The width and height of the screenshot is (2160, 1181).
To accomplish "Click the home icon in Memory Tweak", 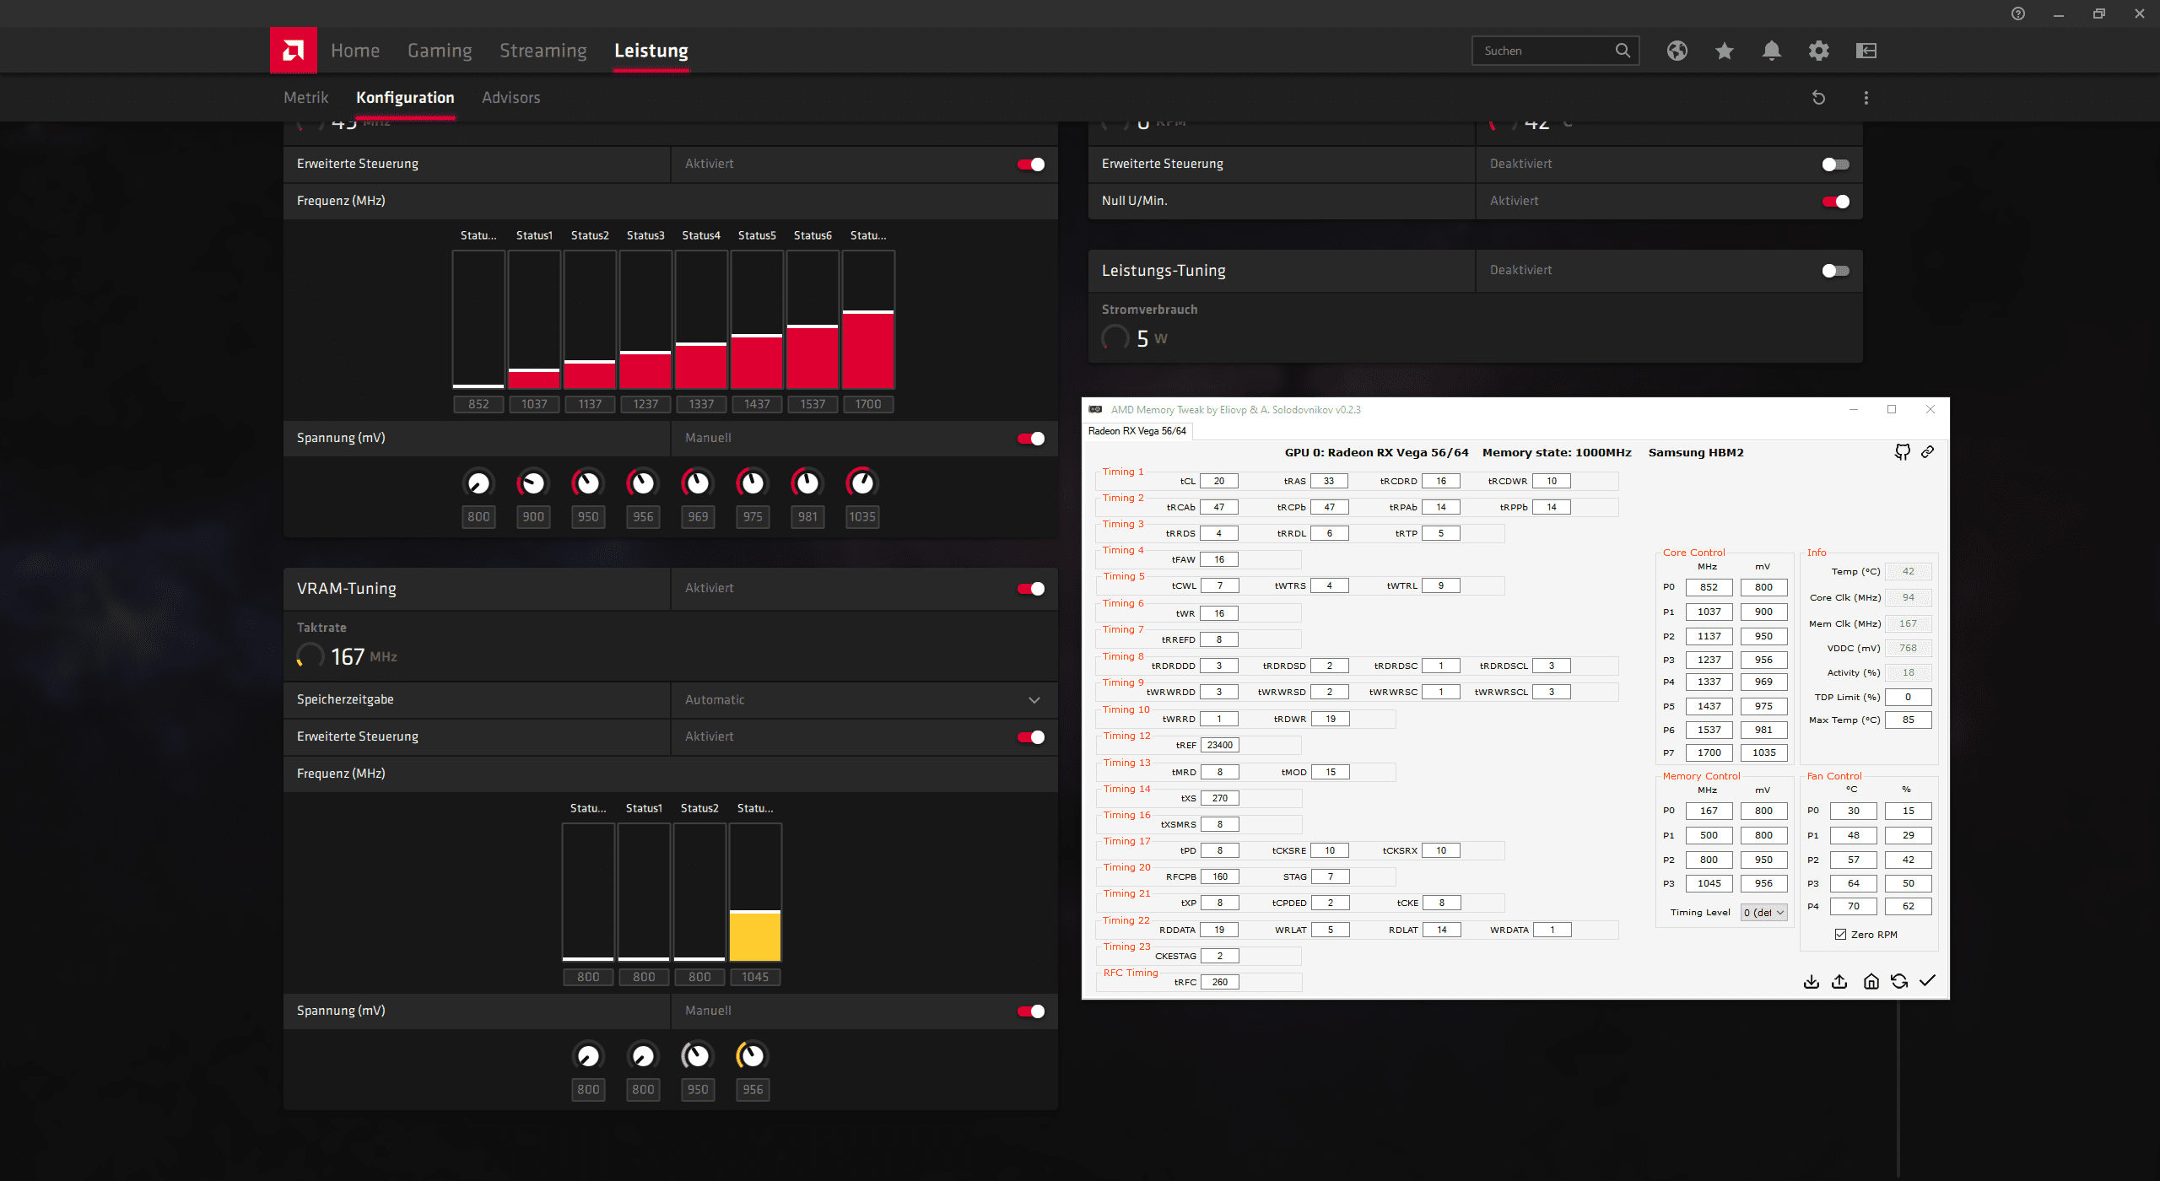I will click(x=1871, y=981).
